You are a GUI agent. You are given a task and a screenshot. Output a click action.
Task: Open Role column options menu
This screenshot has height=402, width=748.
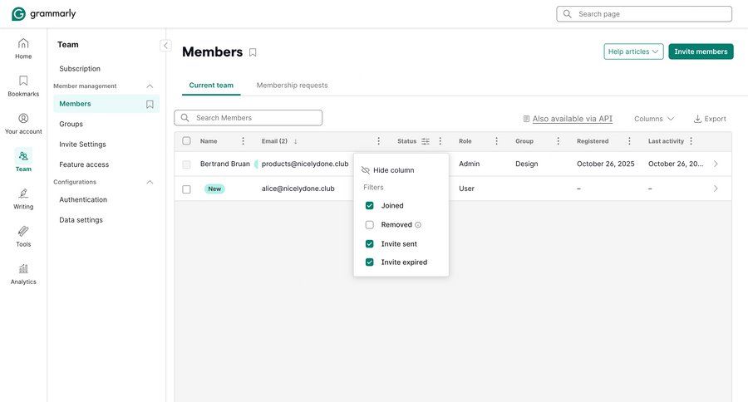tap(496, 141)
